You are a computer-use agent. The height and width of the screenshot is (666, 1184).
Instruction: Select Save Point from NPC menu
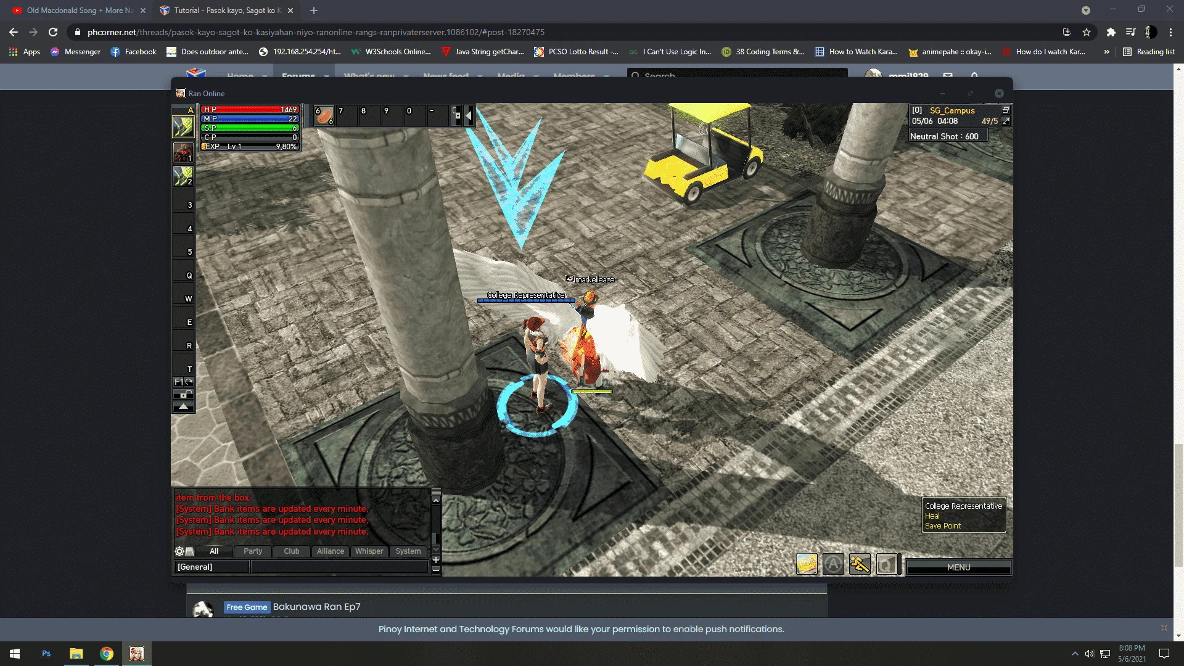point(943,526)
